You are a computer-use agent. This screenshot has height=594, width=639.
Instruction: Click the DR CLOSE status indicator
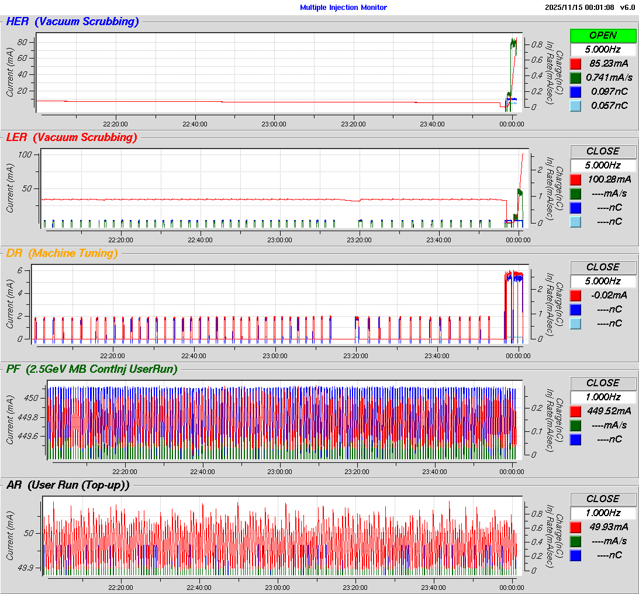(603, 267)
